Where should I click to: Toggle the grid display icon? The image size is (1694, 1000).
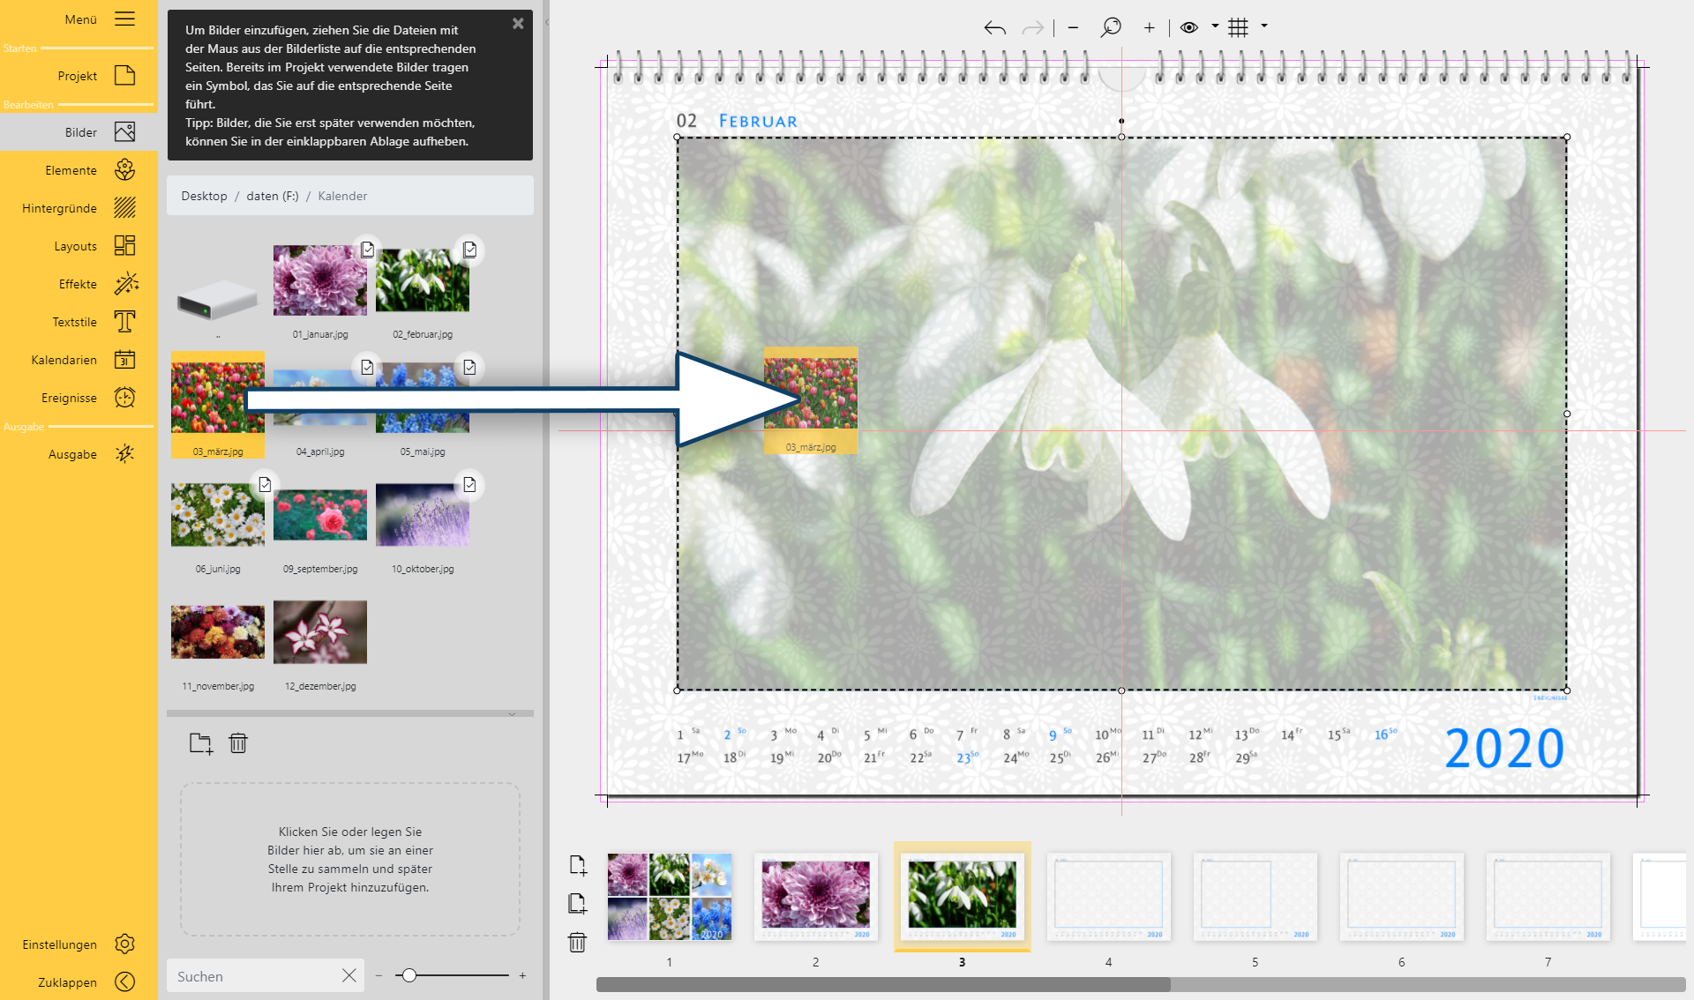1238,27
